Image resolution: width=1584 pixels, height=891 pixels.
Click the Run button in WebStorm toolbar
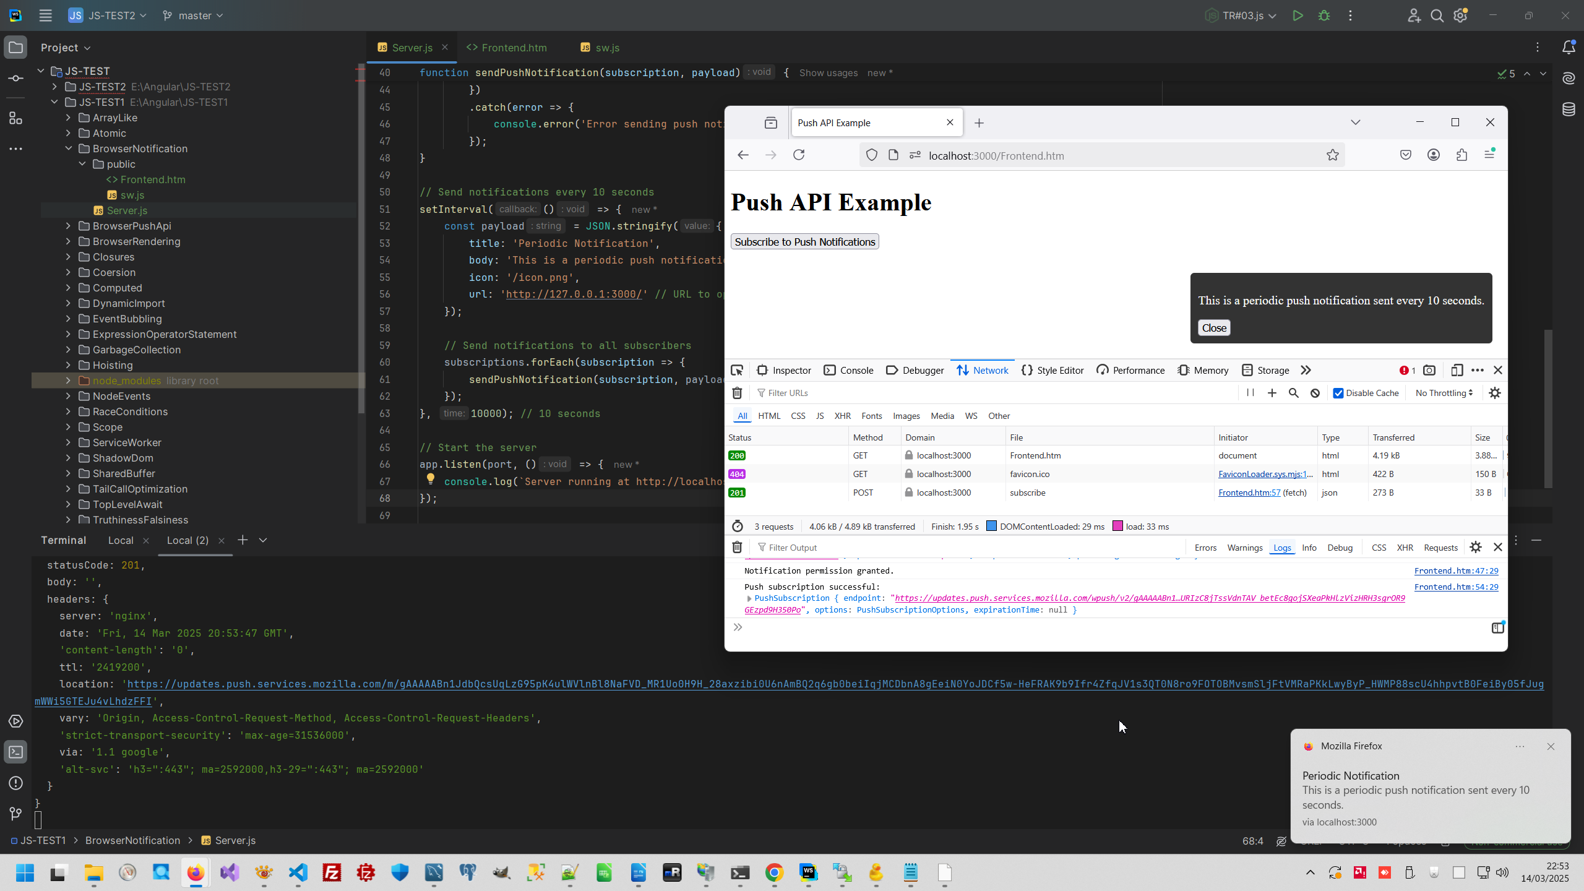[1298, 15]
